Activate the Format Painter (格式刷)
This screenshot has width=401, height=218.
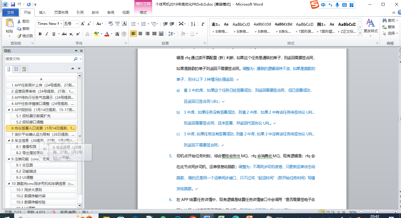[x=25, y=36]
